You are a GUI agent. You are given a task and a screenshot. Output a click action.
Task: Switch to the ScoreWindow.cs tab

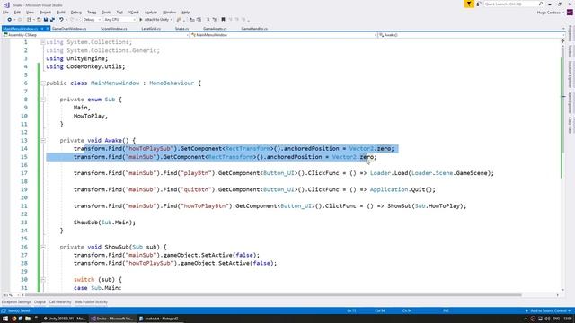click(x=114, y=29)
